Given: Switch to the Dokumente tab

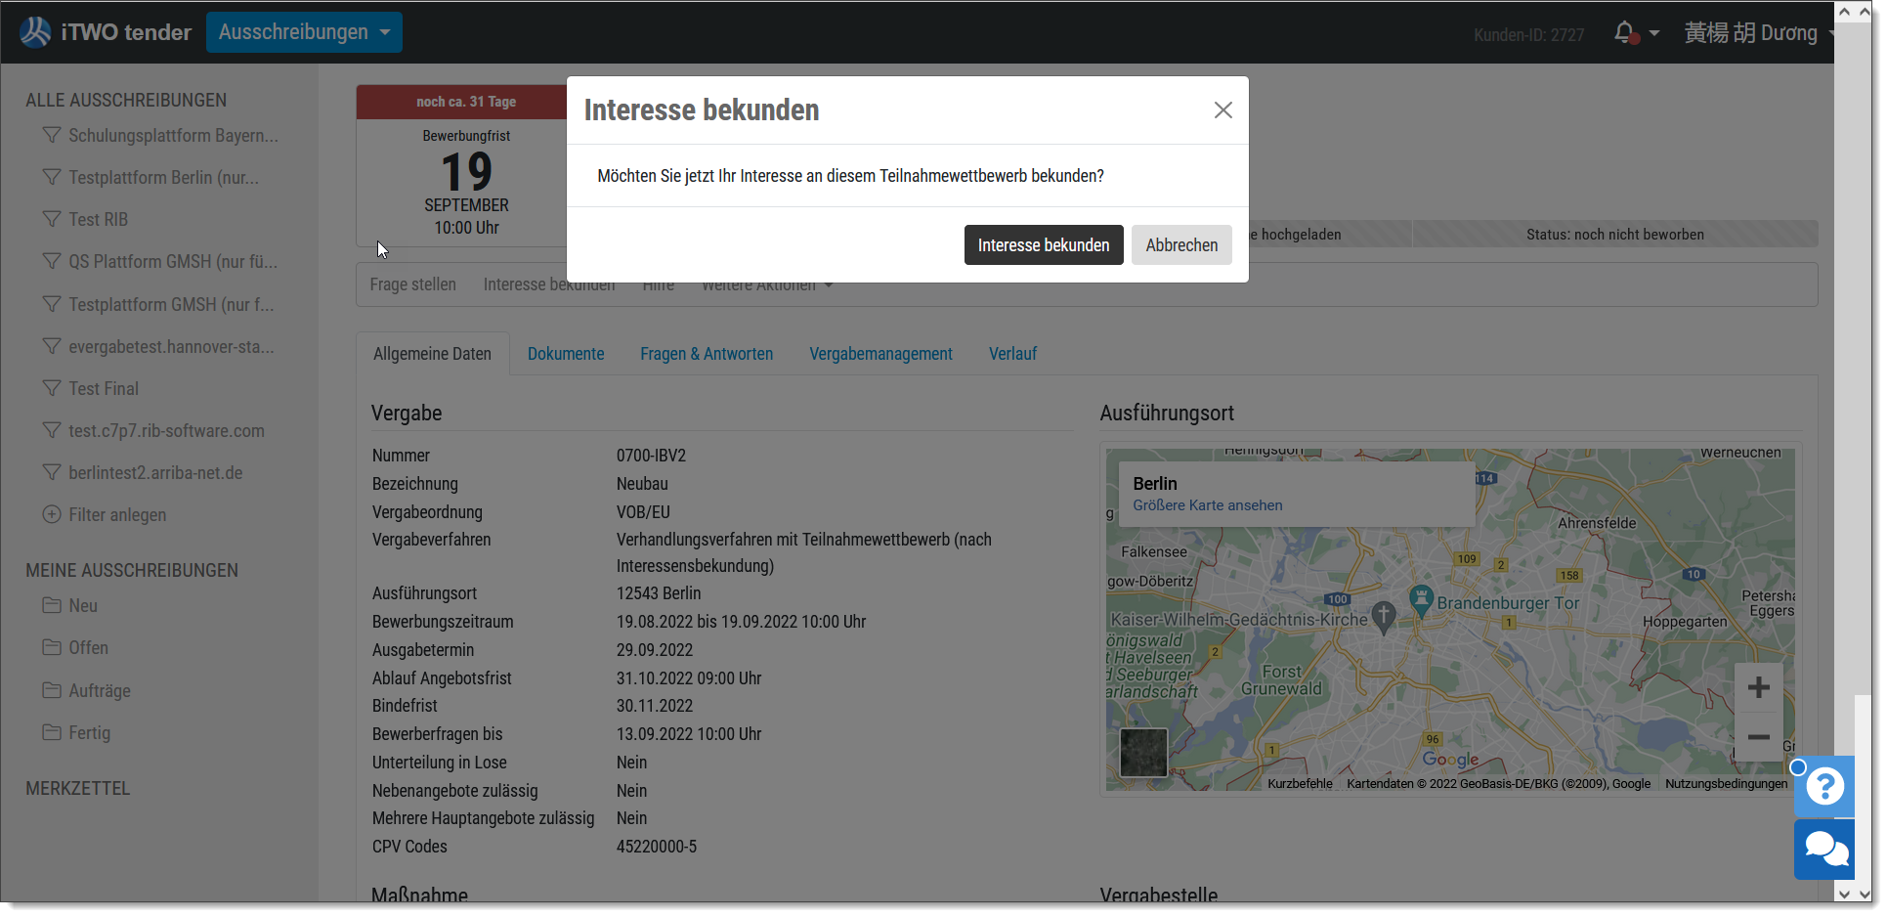Looking at the screenshot, I should 566,354.
